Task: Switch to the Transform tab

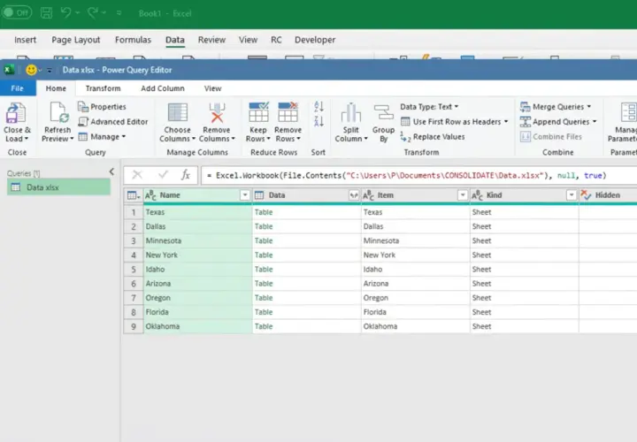Action: pos(104,88)
